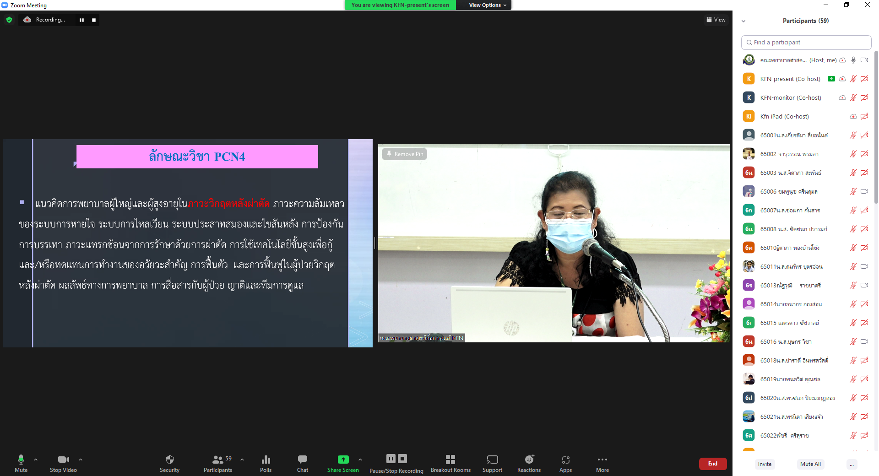The width and height of the screenshot is (879, 476).
Task: Toggle the host's microphone icon in participant list
Action: coord(853,60)
